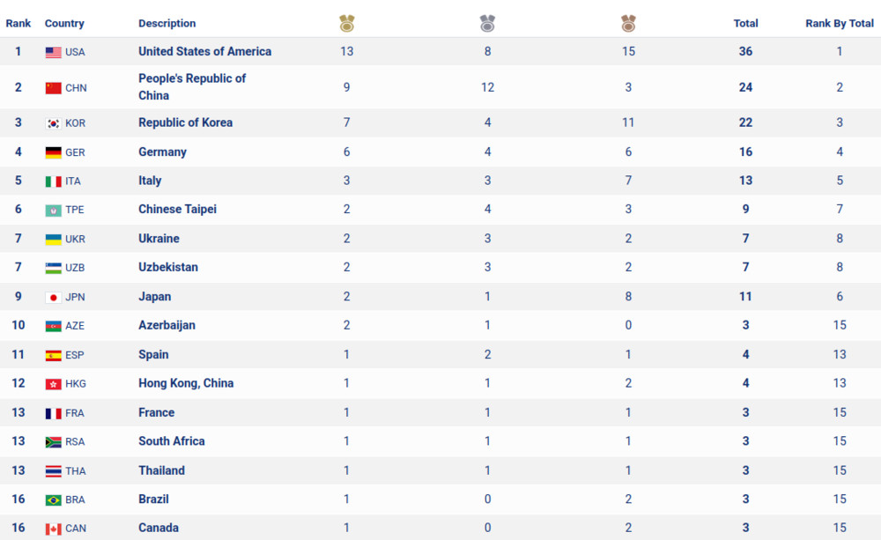881x540 pixels.
Task: Click the South Africa flag icon
Action: click(x=54, y=441)
